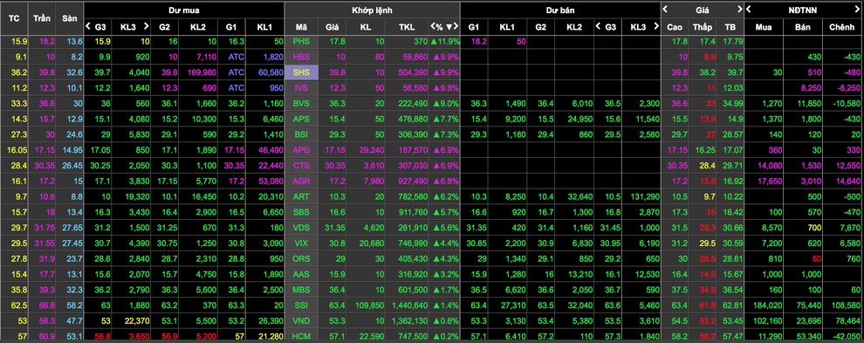The height and width of the screenshot is (343, 864).
Task: Click the left chevron beside Dư mua G3
Action: click(88, 26)
